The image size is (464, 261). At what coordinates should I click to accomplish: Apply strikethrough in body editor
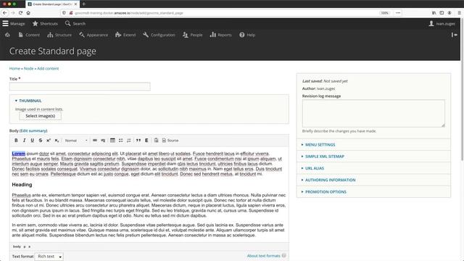click(x=41, y=140)
